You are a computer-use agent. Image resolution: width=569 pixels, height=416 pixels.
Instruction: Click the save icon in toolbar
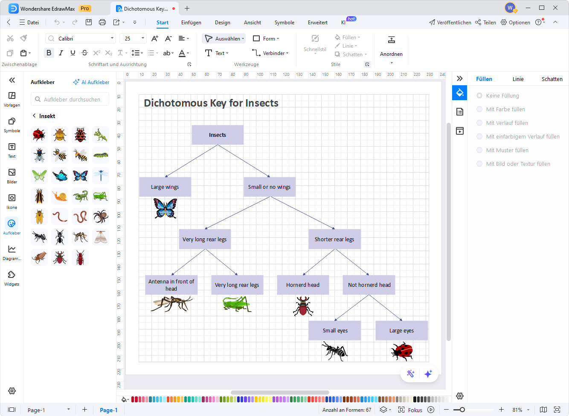pyautogui.click(x=89, y=22)
